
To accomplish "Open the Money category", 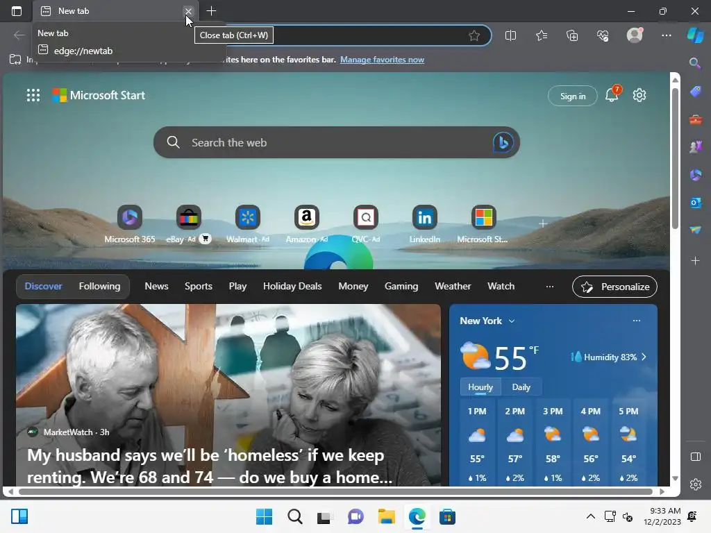I will tap(353, 286).
